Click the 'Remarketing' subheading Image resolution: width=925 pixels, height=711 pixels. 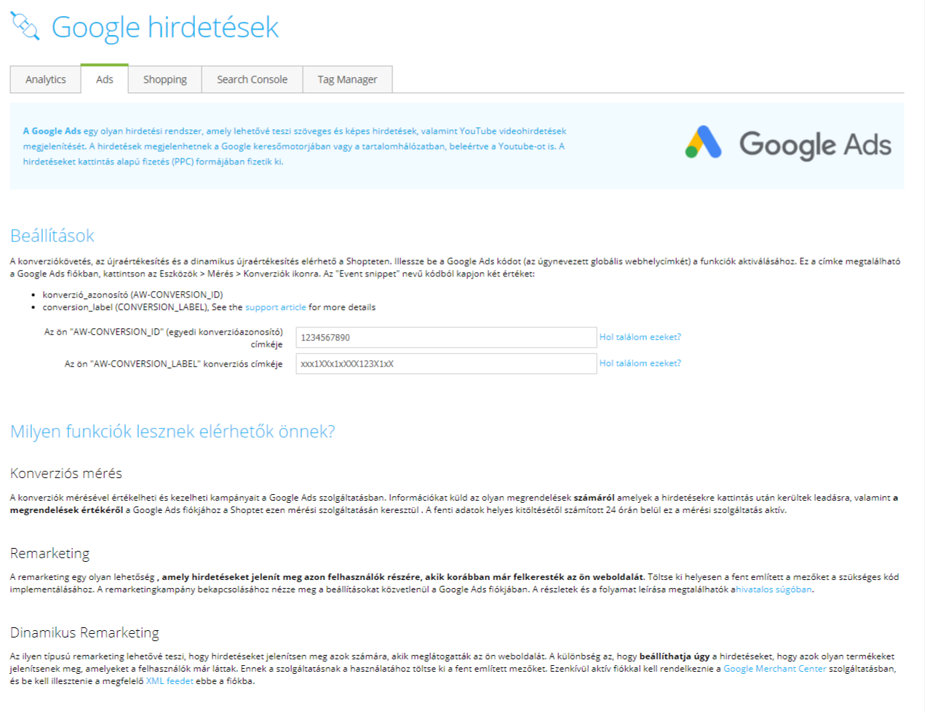(x=49, y=554)
